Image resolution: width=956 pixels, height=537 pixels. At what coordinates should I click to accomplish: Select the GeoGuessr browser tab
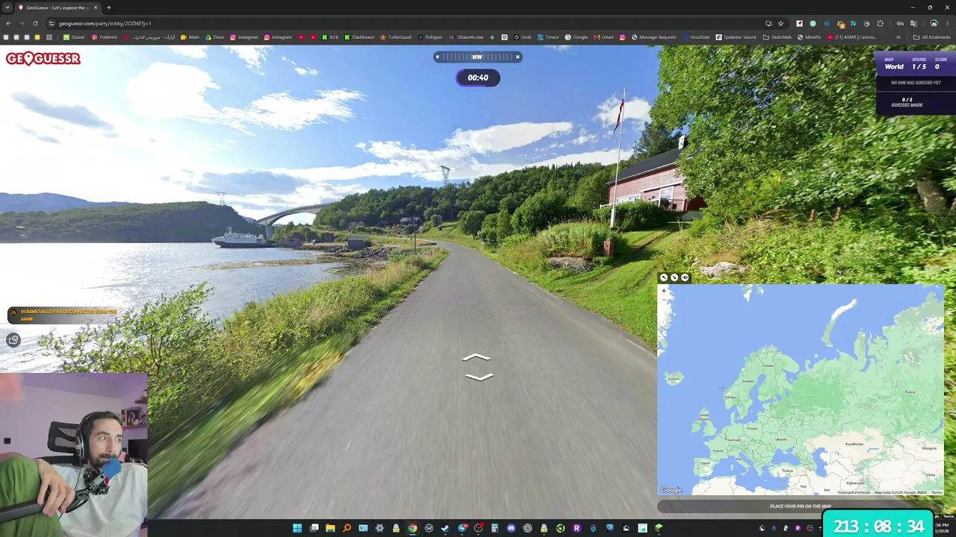(58, 7)
